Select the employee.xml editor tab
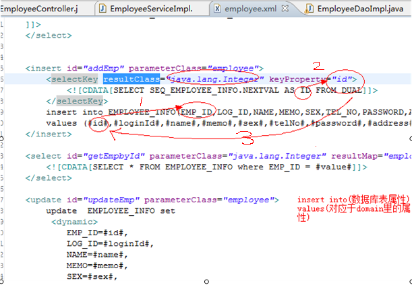The width and height of the screenshot is (412, 285). coord(251,9)
